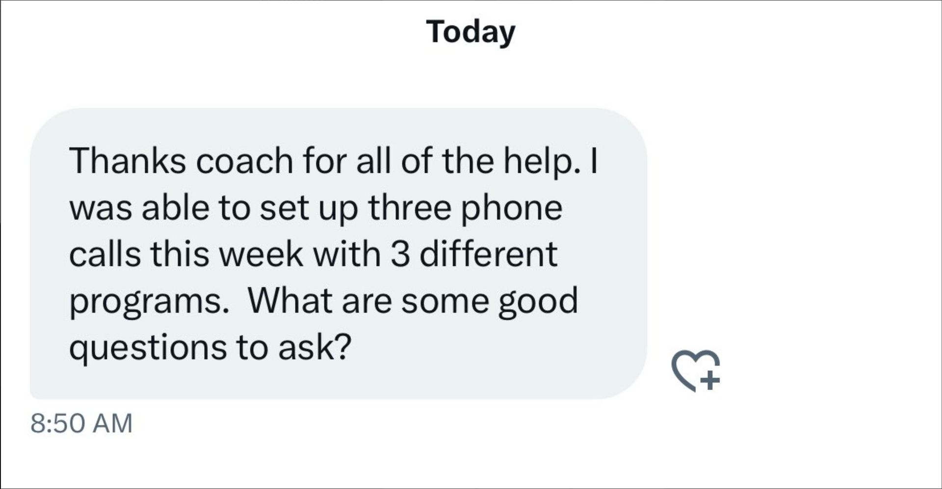The width and height of the screenshot is (942, 489).
Task: Click the word "calls" in the message
Action: [x=105, y=254]
